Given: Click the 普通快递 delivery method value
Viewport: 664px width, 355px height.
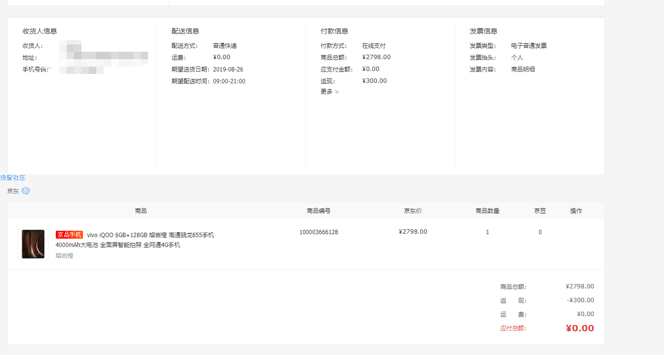Looking at the screenshot, I should tap(225, 46).
